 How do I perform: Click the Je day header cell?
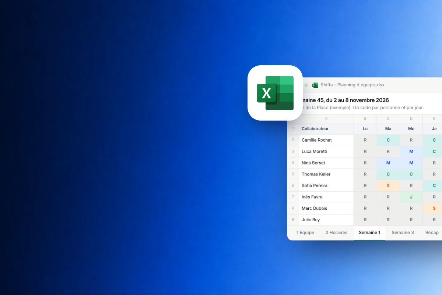[x=432, y=129]
